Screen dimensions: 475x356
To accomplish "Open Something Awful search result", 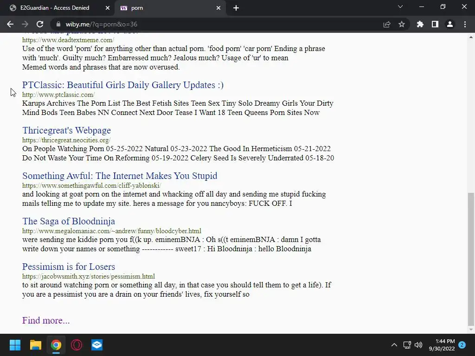I will 120,176.
